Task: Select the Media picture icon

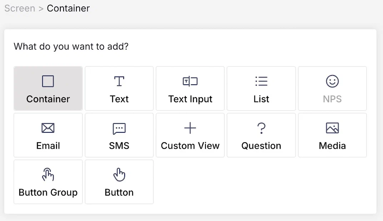Action: tap(332, 128)
